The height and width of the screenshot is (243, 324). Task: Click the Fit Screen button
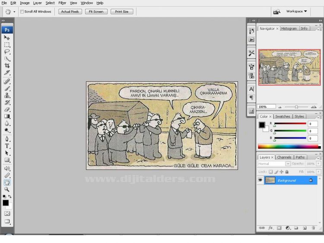(96, 12)
